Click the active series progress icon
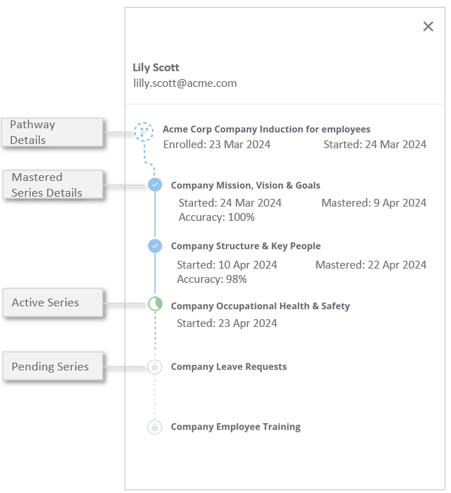Screen dimensions: 451x493 (x=155, y=305)
